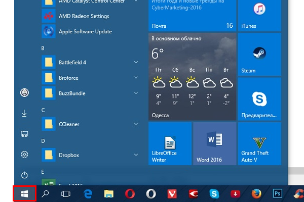The width and height of the screenshot is (304, 202).
Task: Open Photoshop from taskbar
Action: 278,194
